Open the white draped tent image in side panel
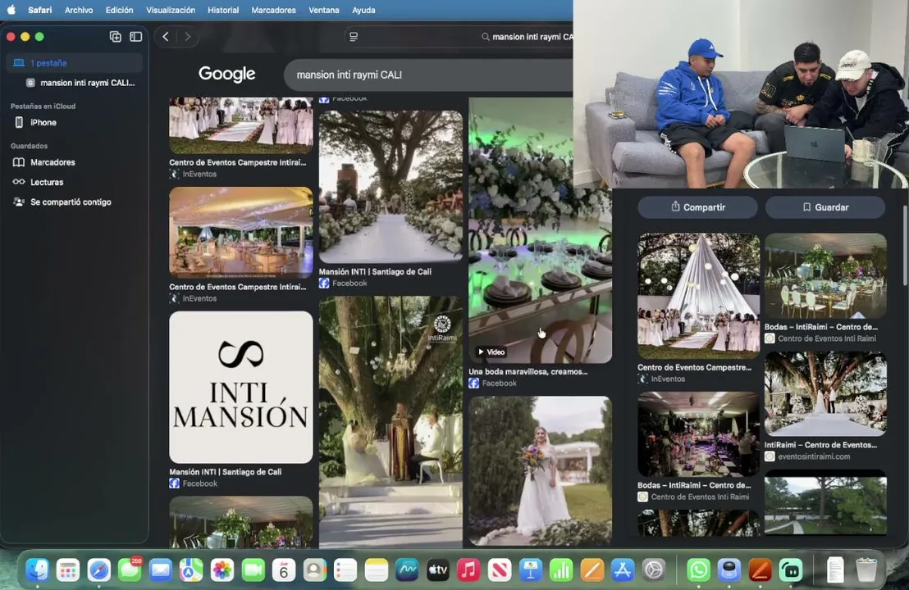Screen dimensions: 909x590 (x=698, y=296)
